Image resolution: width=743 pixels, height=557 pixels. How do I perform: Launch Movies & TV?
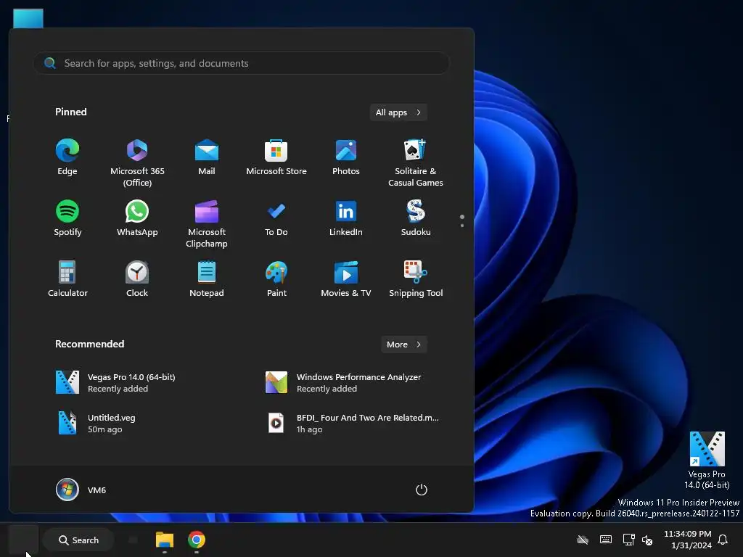tap(346, 279)
